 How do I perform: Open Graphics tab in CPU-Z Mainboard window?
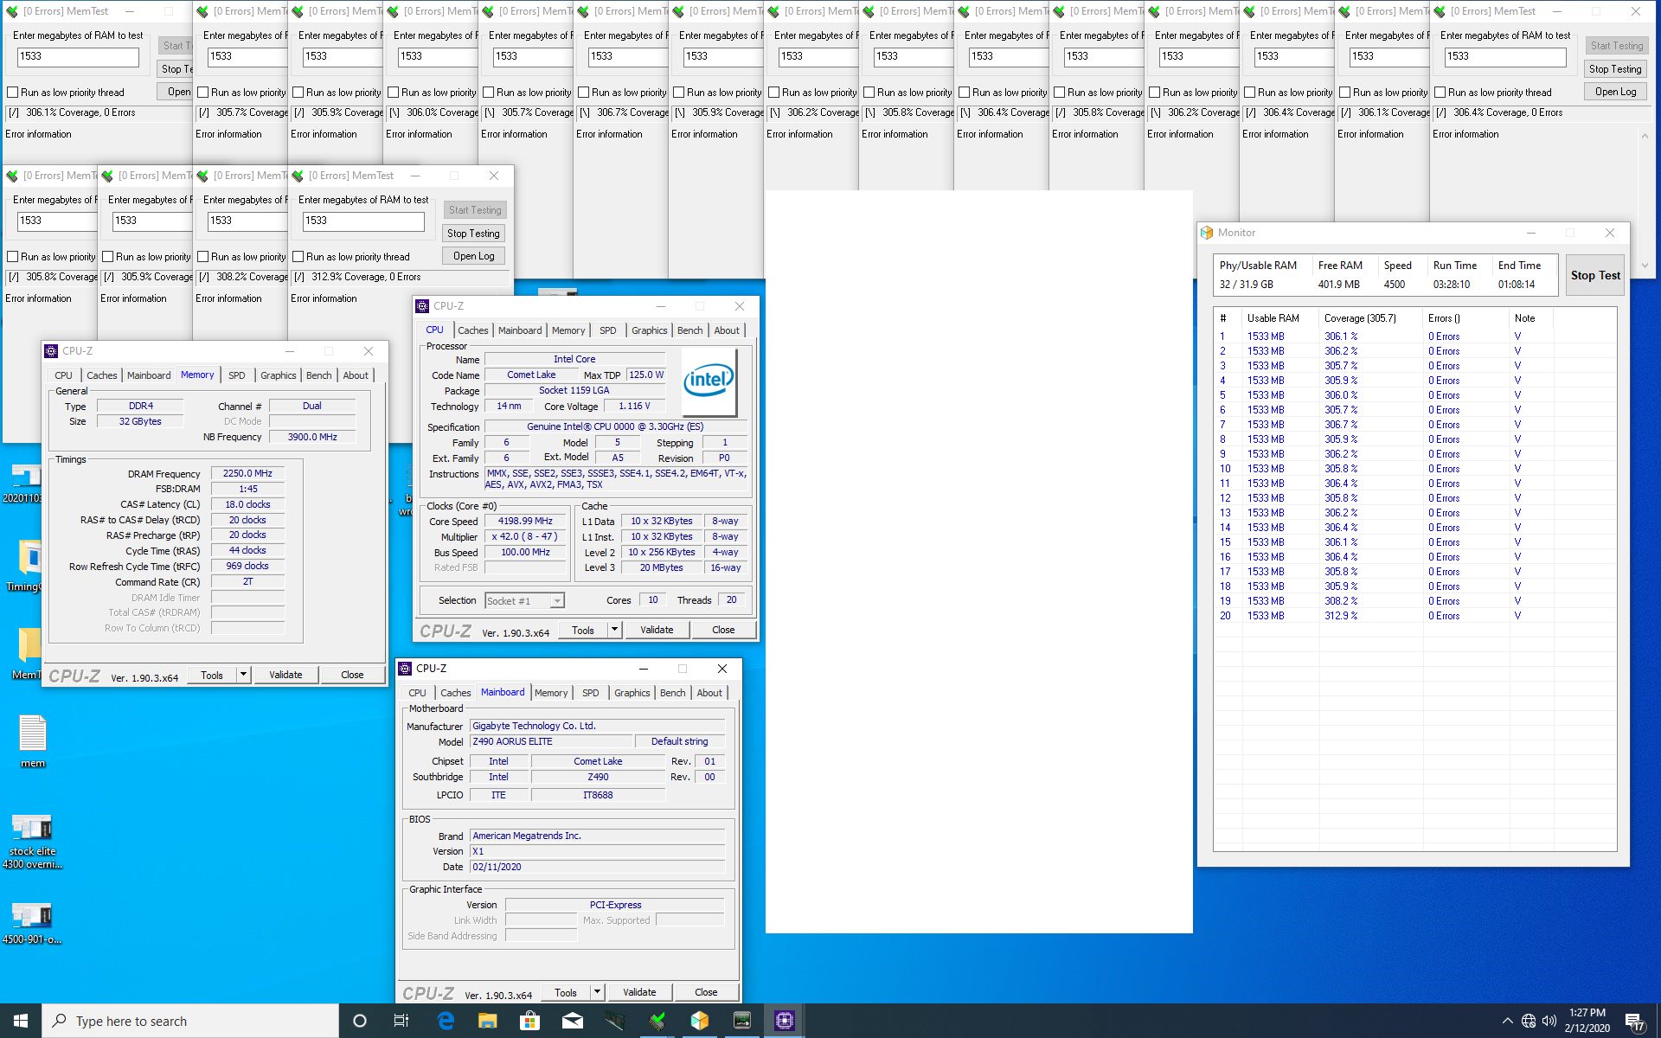[632, 693]
